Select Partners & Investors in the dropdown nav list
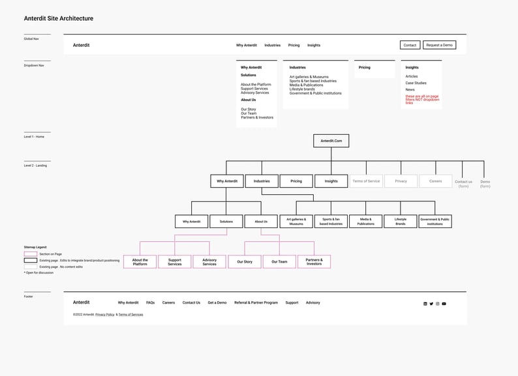The width and height of the screenshot is (518, 376). (257, 117)
